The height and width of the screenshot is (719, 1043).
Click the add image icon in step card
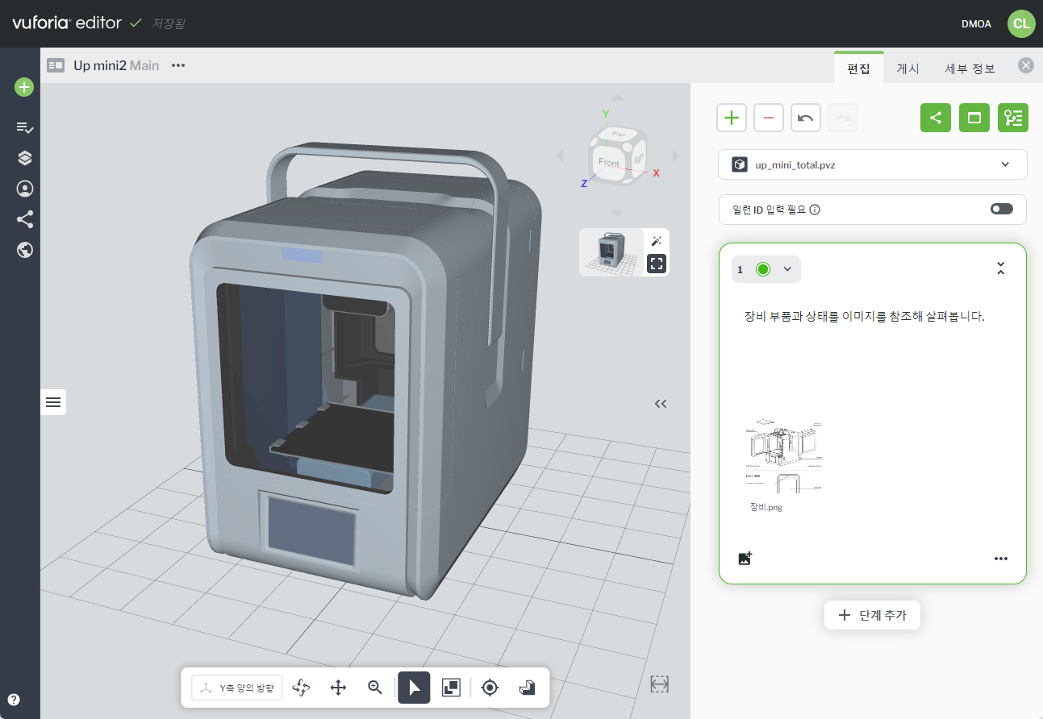[x=745, y=559]
